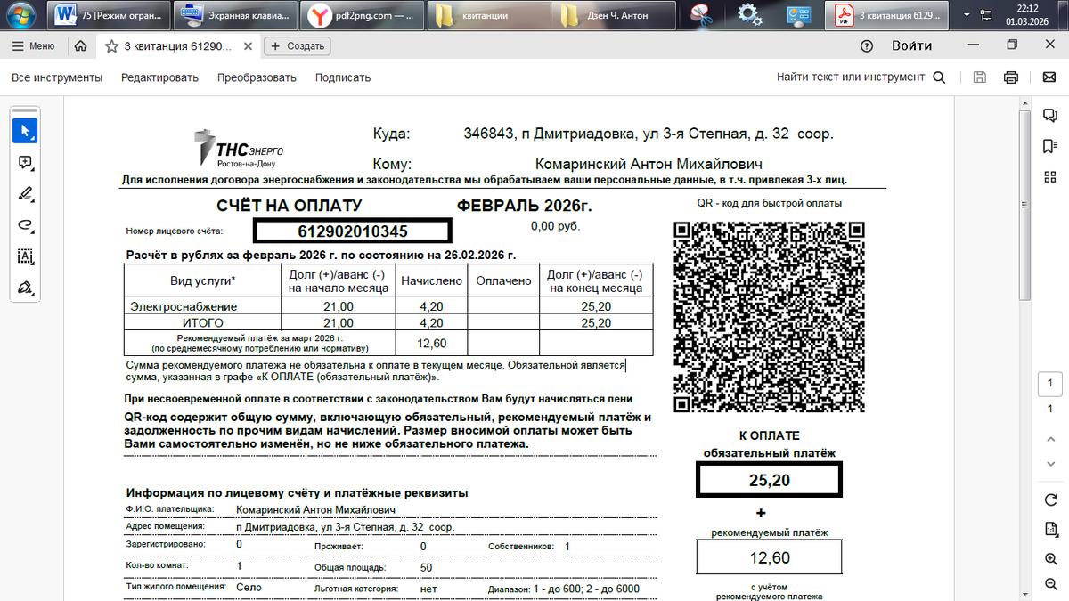Click the Оплачено column header
1069x601 pixels.
pyautogui.click(x=503, y=280)
